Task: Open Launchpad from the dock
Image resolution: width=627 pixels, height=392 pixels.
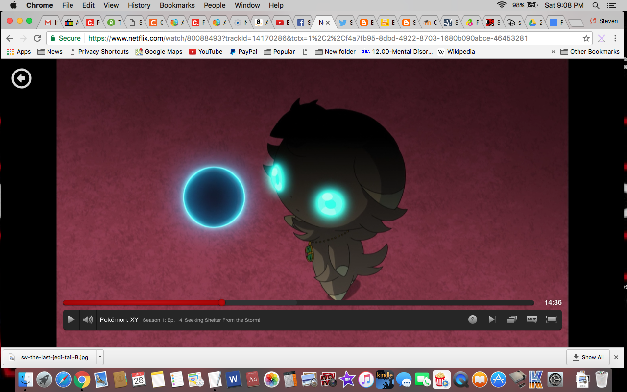Action: point(45,379)
